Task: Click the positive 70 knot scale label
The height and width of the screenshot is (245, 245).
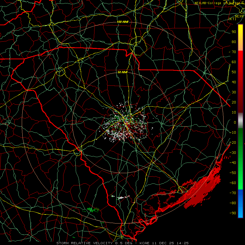Action: pyautogui.click(x=234, y=52)
